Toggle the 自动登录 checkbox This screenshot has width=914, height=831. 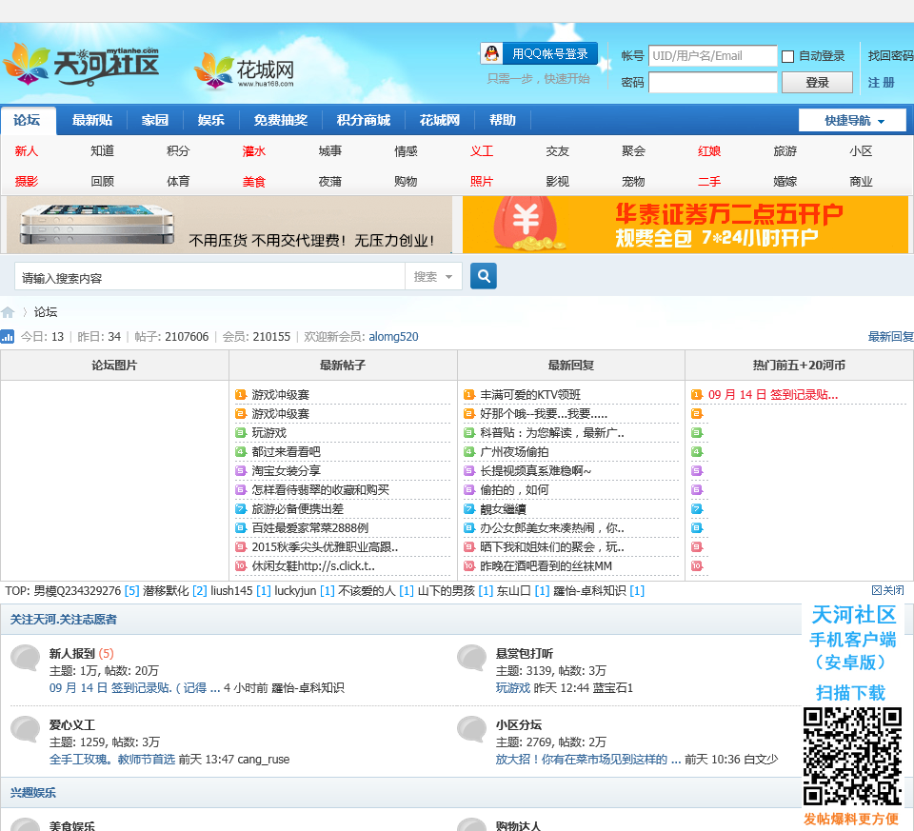(x=787, y=56)
